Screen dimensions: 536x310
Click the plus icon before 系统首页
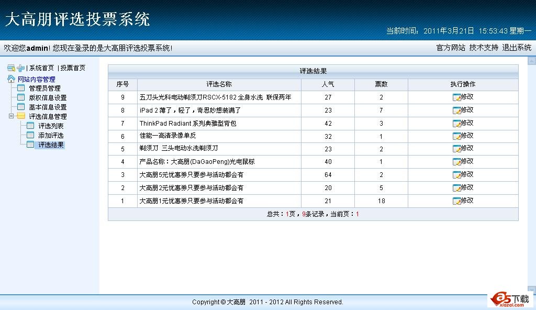tap(21, 68)
